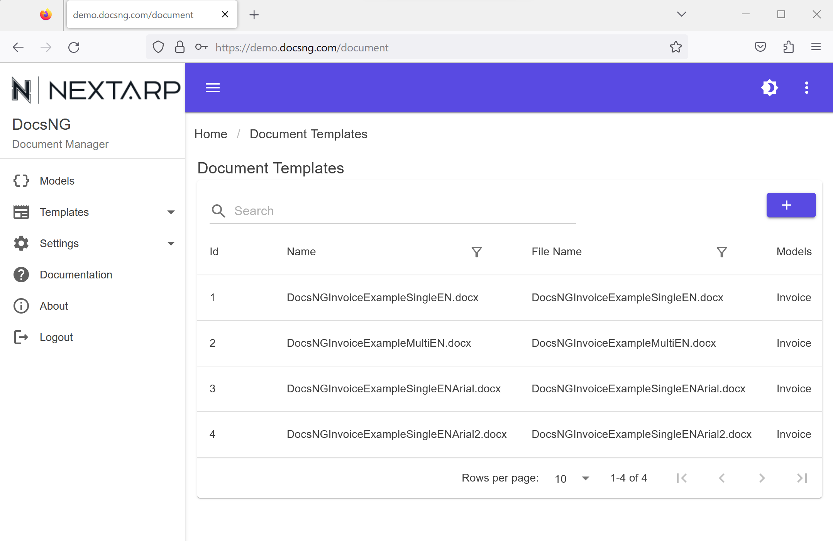The image size is (833, 541).
Task: Open Models in the sidebar
Action: 57,181
